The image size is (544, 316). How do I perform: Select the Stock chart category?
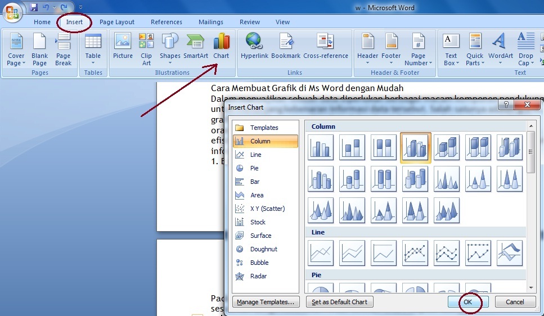click(x=266, y=222)
